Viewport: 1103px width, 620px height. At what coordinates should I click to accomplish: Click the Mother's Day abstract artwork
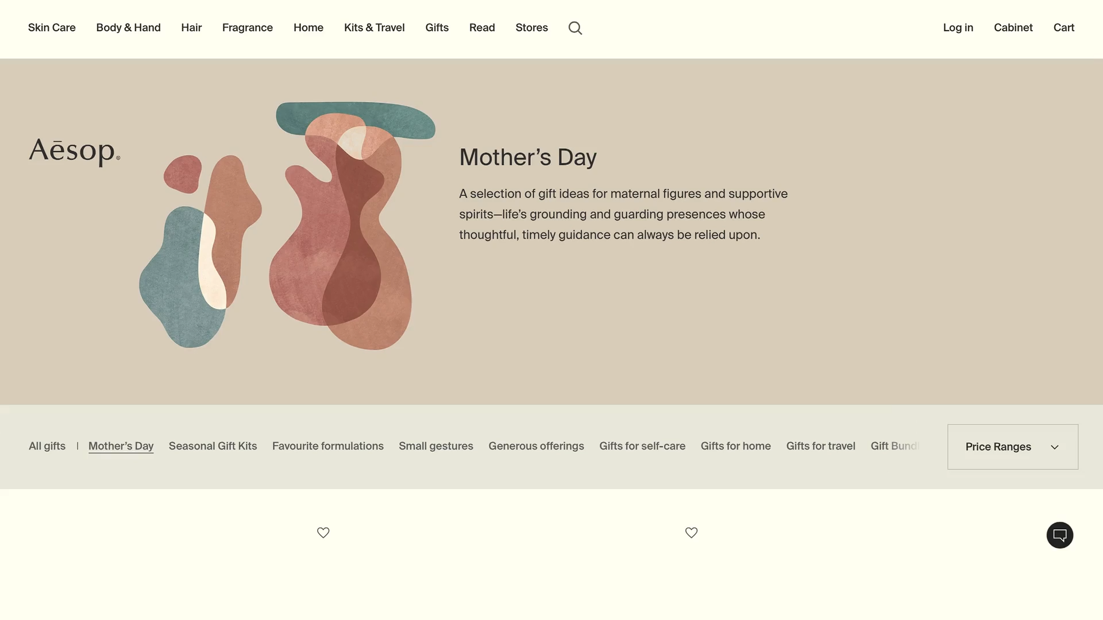click(287, 227)
